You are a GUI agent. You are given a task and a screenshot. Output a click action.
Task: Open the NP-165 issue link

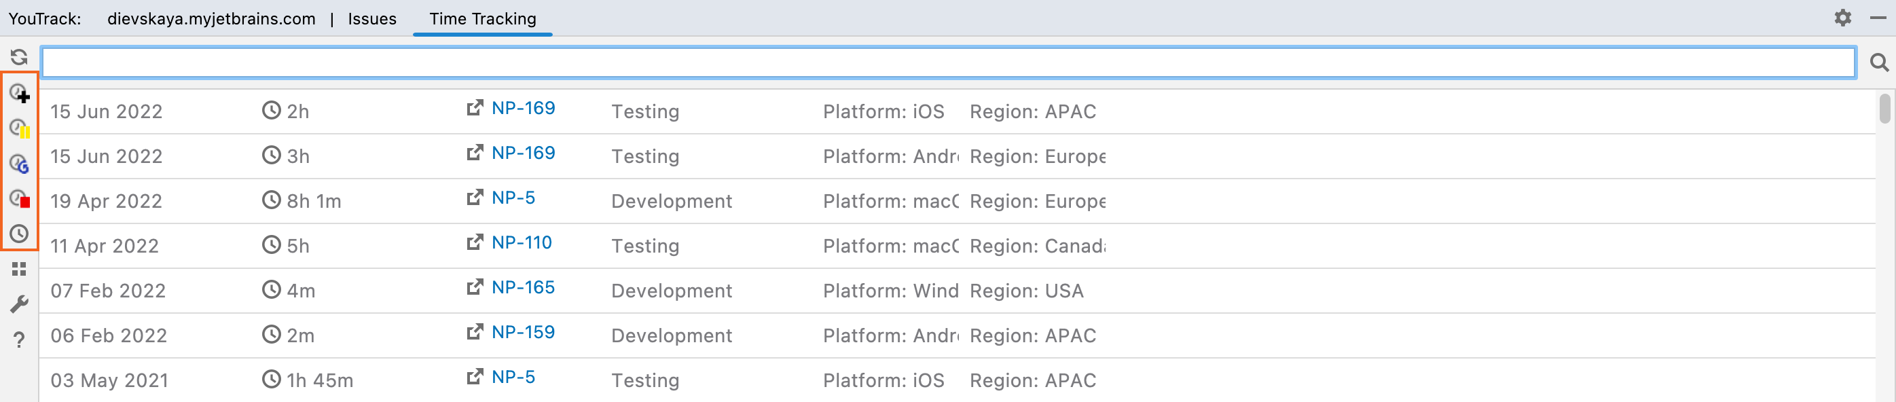click(523, 288)
